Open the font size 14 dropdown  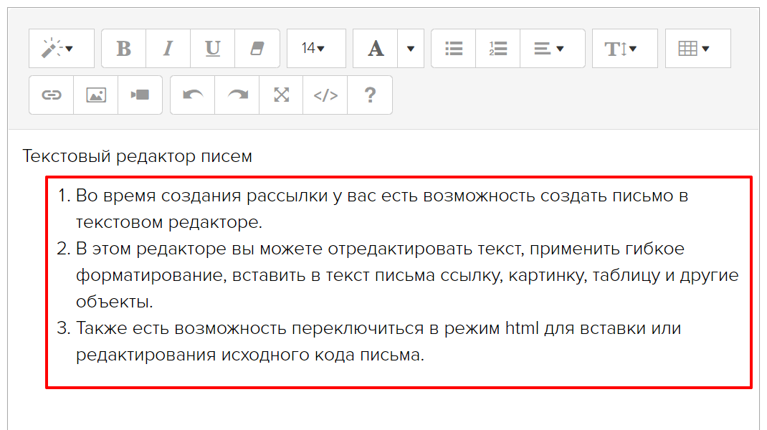pos(315,49)
